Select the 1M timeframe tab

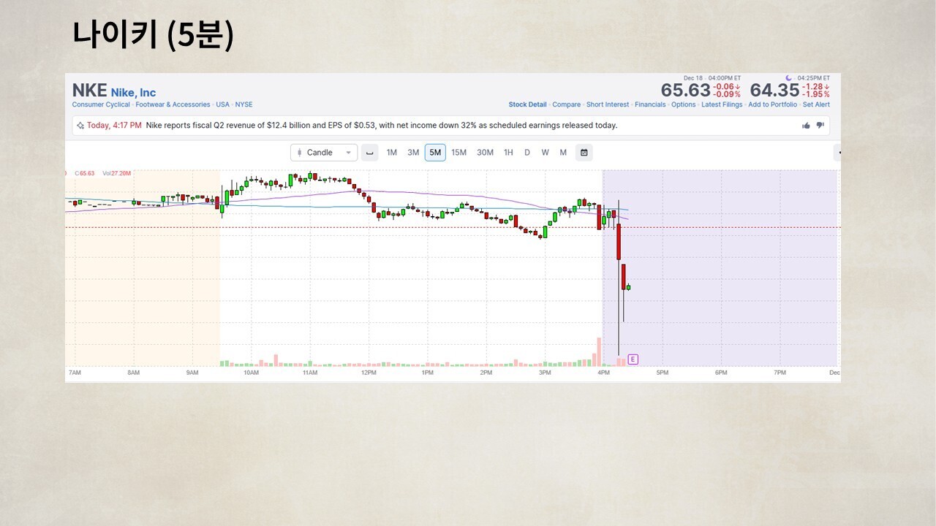pyautogui.click(x=392, y=153)
